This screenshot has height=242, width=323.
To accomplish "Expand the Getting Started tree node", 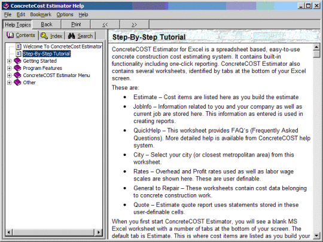I will pyautogui.click(x=9, y=61).
